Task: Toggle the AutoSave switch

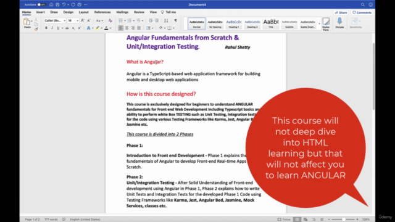Action: point(41,4)
